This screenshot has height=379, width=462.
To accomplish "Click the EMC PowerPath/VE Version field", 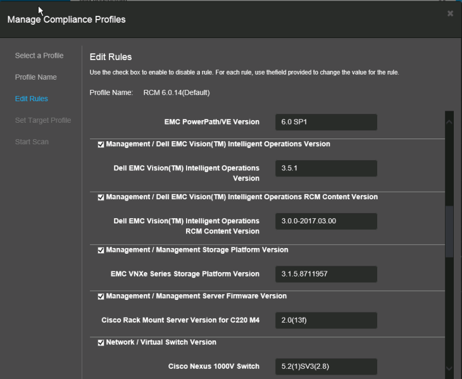I will click(x=326, y=122).
